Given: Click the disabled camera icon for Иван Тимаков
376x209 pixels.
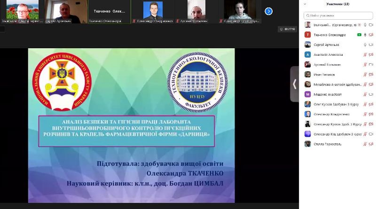Looking at the screenshot, I should [371, 75].
